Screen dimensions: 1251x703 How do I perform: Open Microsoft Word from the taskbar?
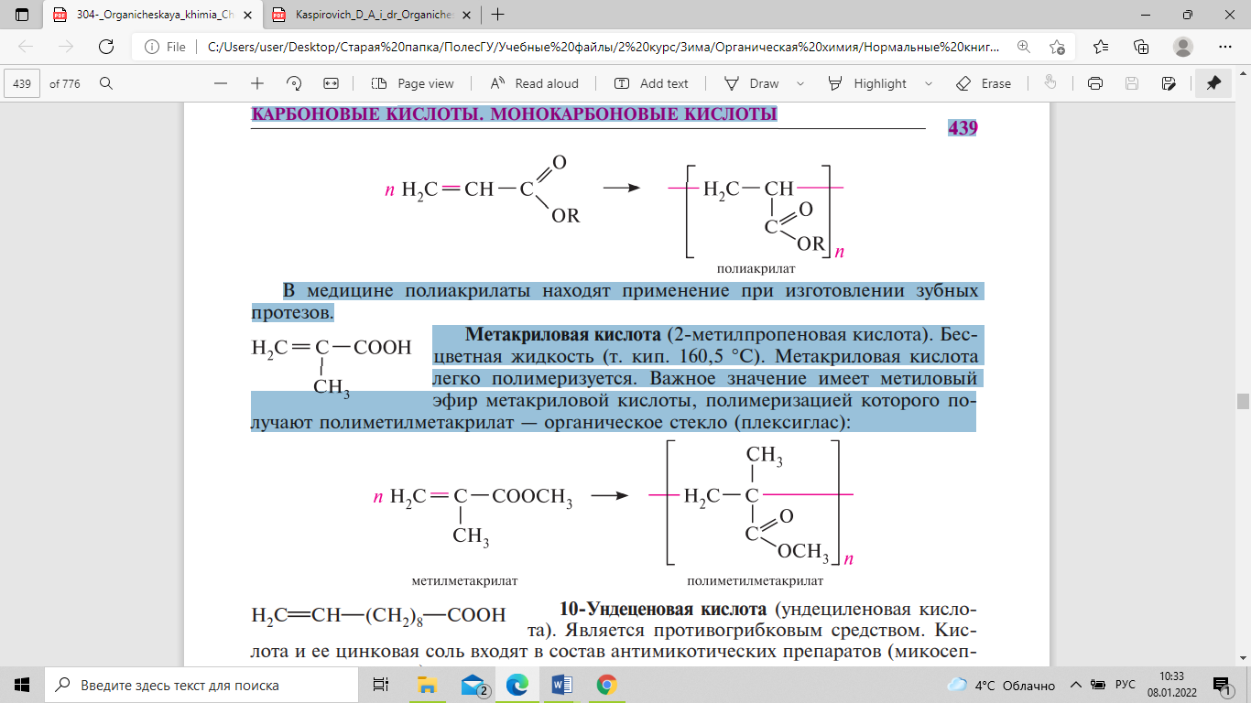pos(562,685)
